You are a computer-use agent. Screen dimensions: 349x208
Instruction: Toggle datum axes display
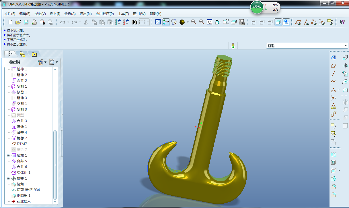click(306, 22)
